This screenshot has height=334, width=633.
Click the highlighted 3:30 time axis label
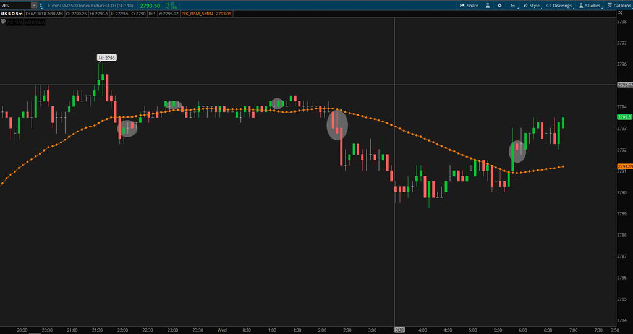pos(399,330)
